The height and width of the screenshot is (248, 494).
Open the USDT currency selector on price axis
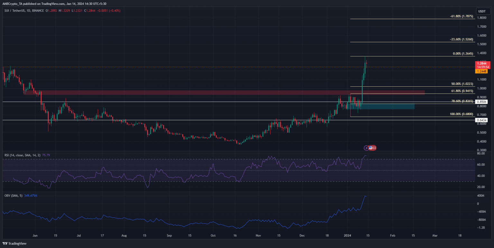[x=481, y=11]
